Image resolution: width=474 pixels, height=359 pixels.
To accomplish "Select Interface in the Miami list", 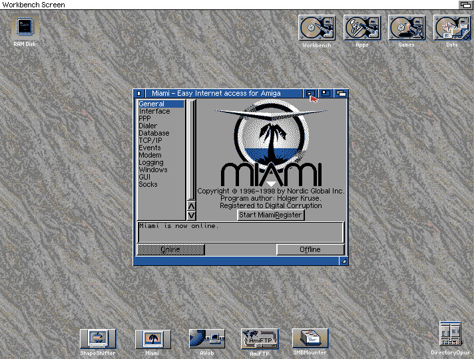I will (x=161, y=111).
